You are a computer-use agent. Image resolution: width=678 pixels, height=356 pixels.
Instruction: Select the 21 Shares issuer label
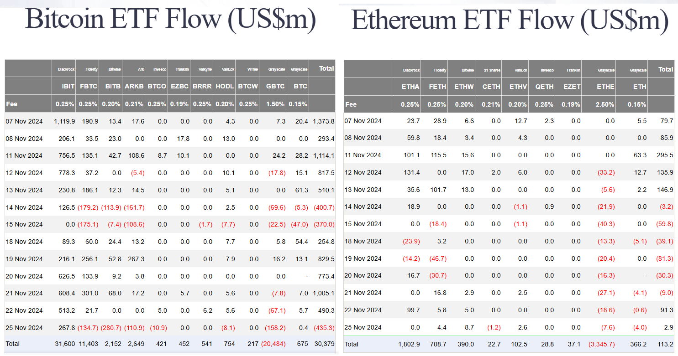[x=492, y=70]
